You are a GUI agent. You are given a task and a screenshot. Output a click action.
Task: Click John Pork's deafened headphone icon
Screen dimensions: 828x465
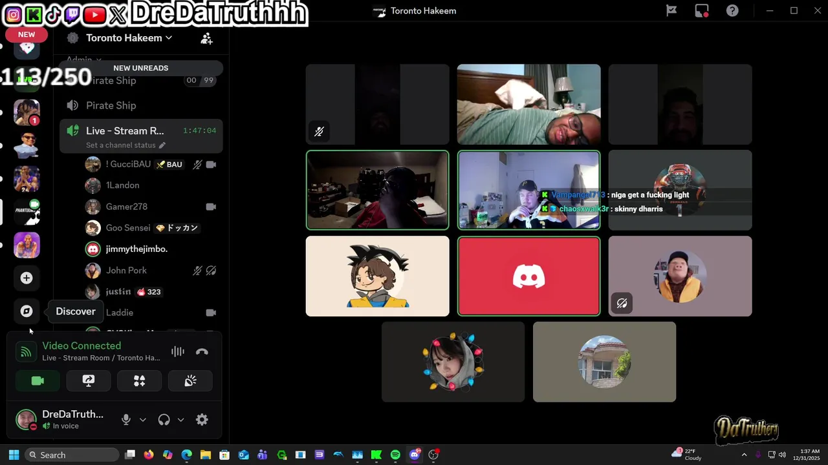point(211,271)
